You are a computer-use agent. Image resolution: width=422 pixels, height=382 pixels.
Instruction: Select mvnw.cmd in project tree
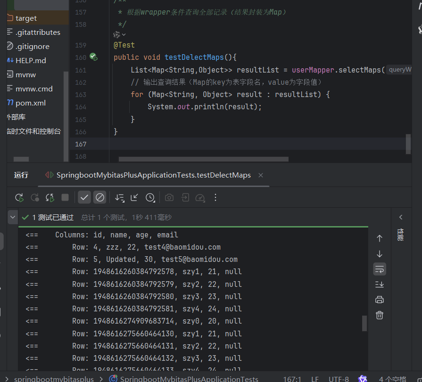(34, 89)
